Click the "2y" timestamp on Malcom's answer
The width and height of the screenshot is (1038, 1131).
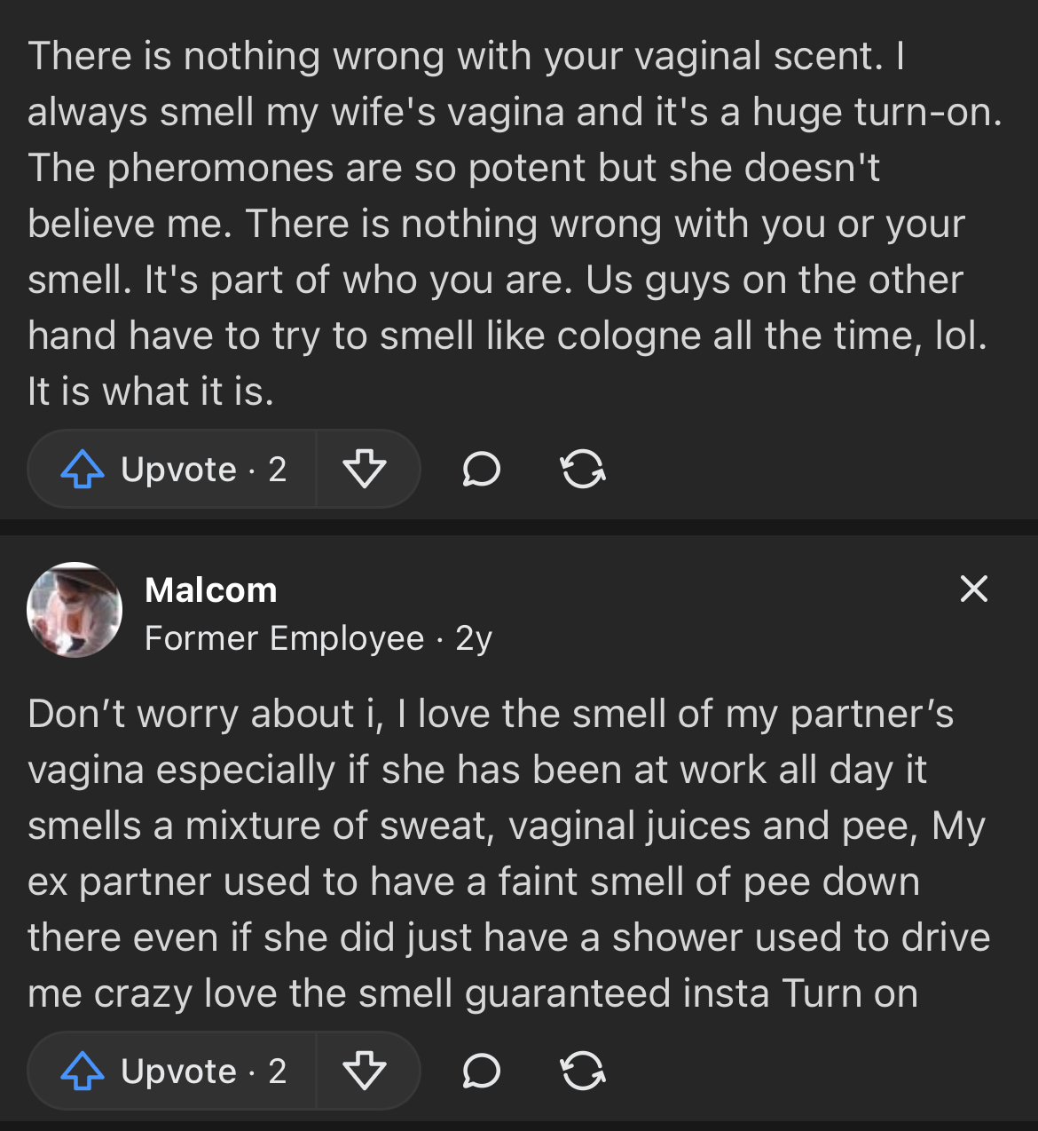[x=474, y=638]
